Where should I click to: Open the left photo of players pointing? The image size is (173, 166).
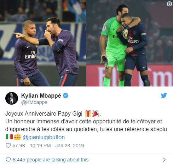pyautogui.click(x=43, y=43)
